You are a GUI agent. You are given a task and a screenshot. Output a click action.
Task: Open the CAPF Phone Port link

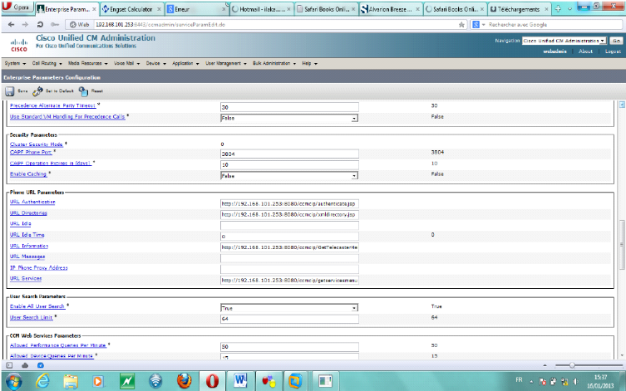coord(31,152)
